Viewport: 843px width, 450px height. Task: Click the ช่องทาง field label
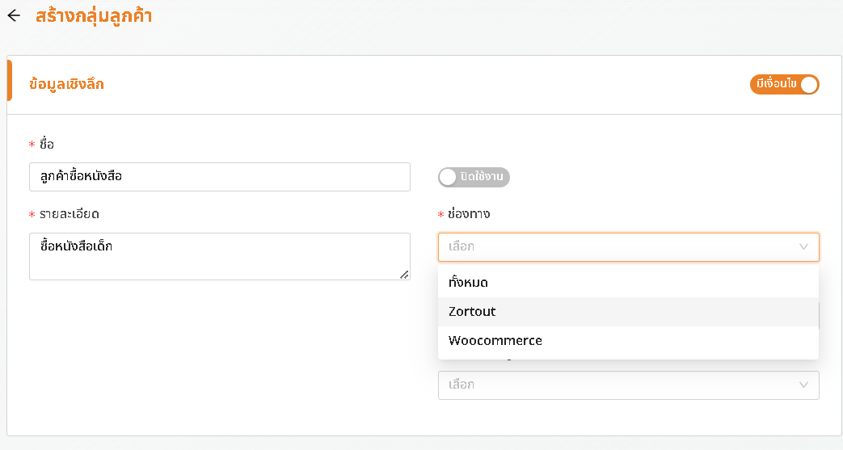pos(468,214)
